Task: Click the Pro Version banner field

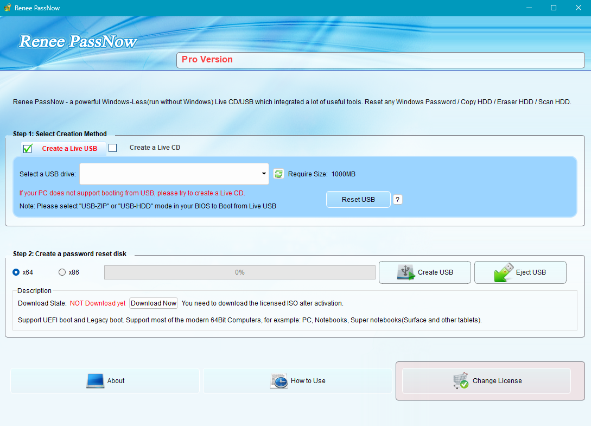Action: tap(380, 60)
